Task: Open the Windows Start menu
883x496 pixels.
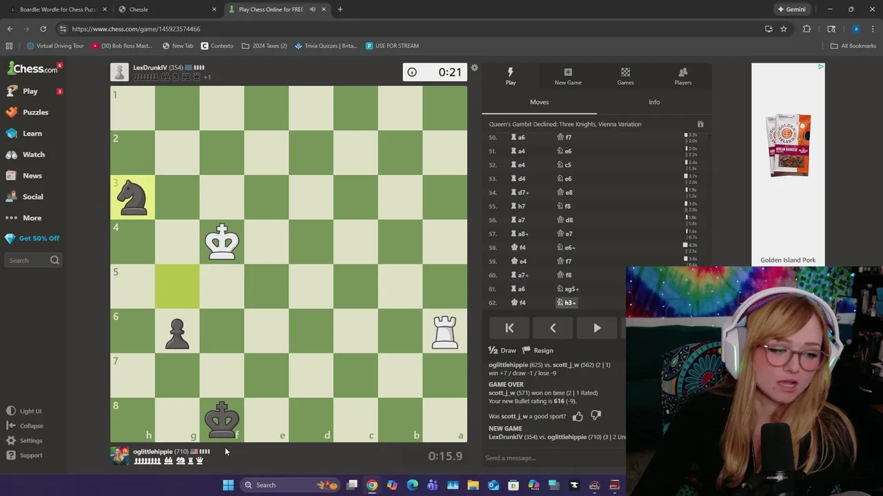Action: point(228,485)
